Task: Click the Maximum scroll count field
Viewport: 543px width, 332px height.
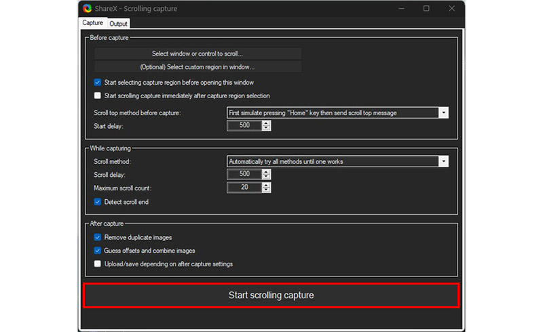Action: point(244,188)
